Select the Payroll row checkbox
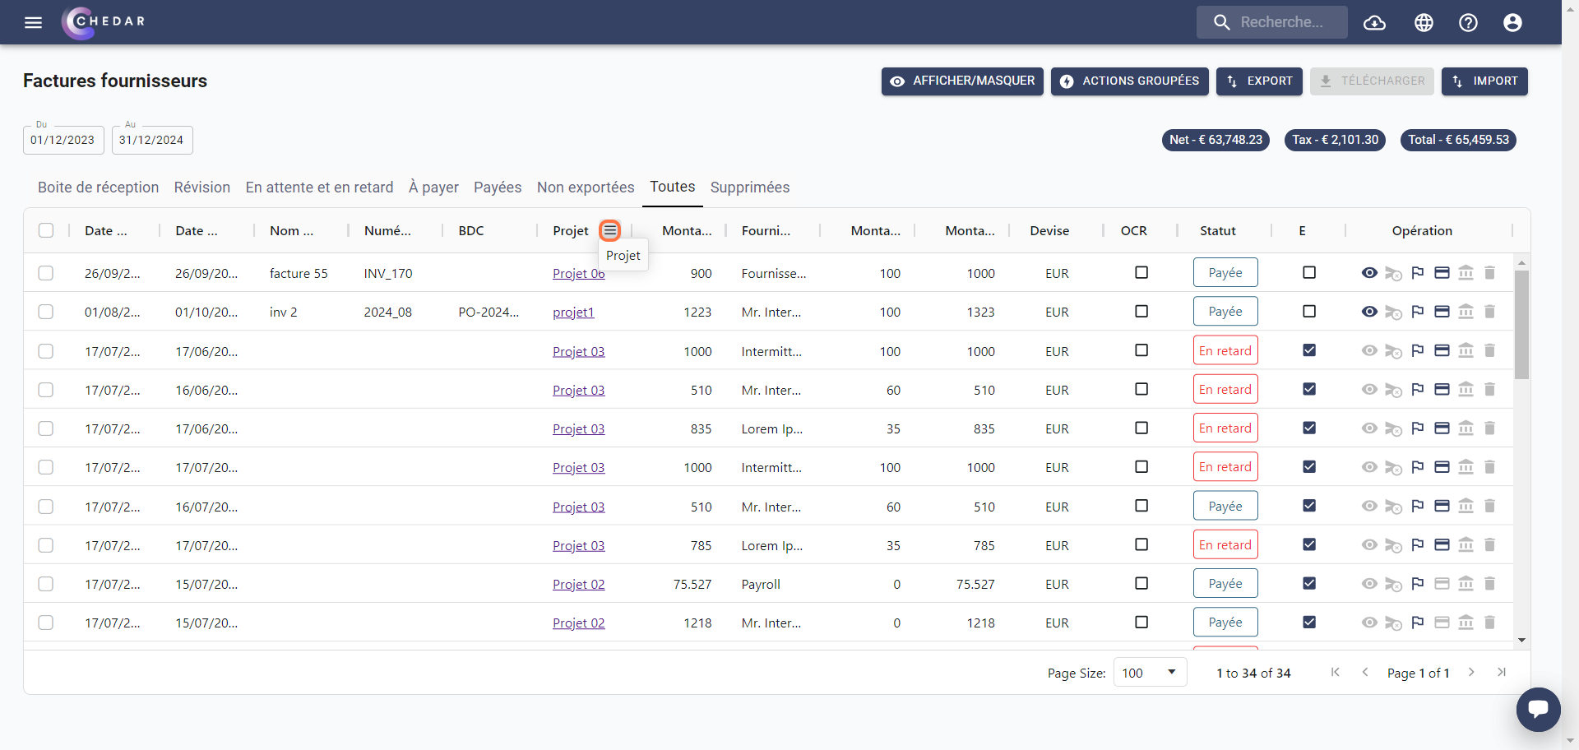Viewport: 1579px width, 750px height. 46,584
